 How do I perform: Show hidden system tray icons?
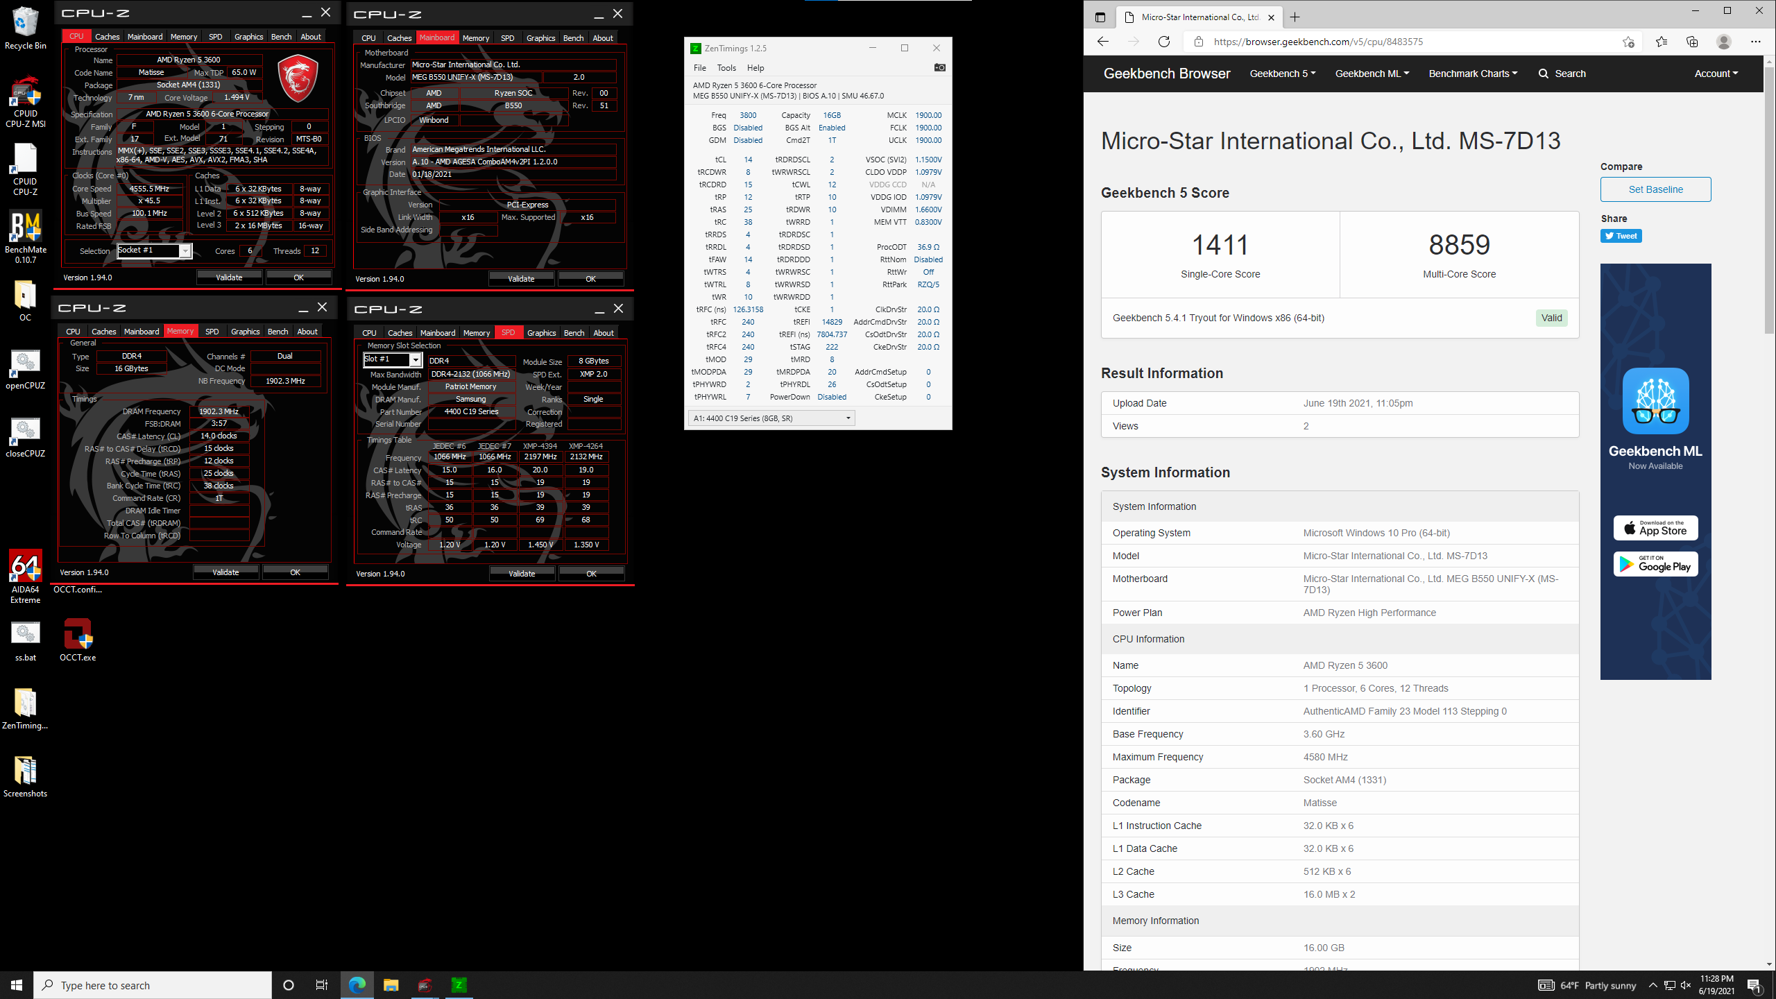1653,985
